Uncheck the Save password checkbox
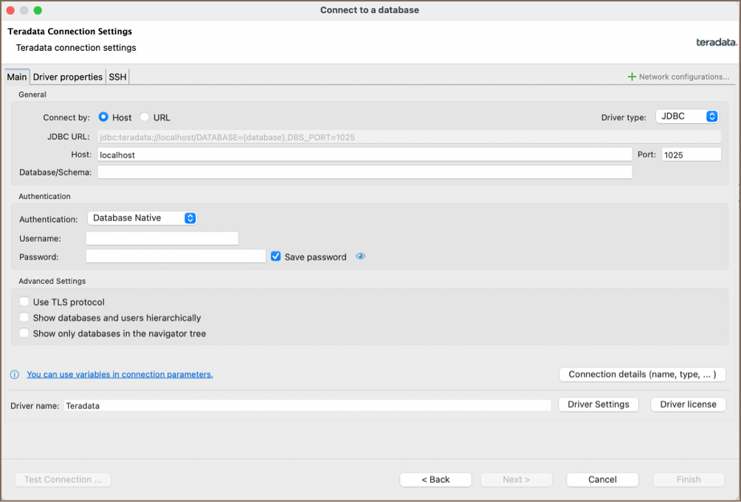Screen dimensions: 741x502 click(276, 257)
